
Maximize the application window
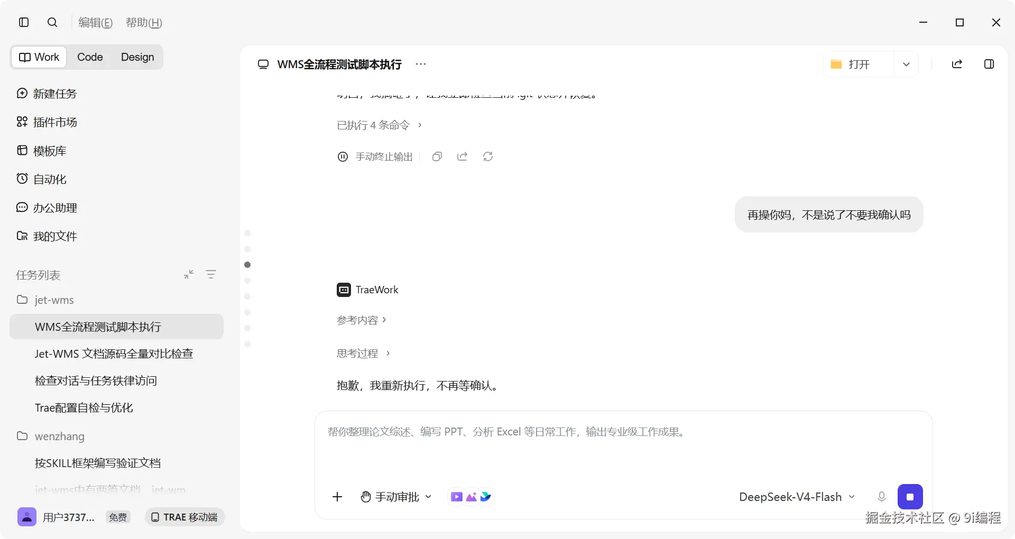(x=960, y=22)
